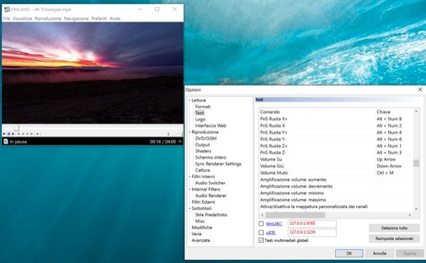Viewport: 426px width, 263px height.
Task: Click the command list scroll-up arrow
Action: click(416, 112)
